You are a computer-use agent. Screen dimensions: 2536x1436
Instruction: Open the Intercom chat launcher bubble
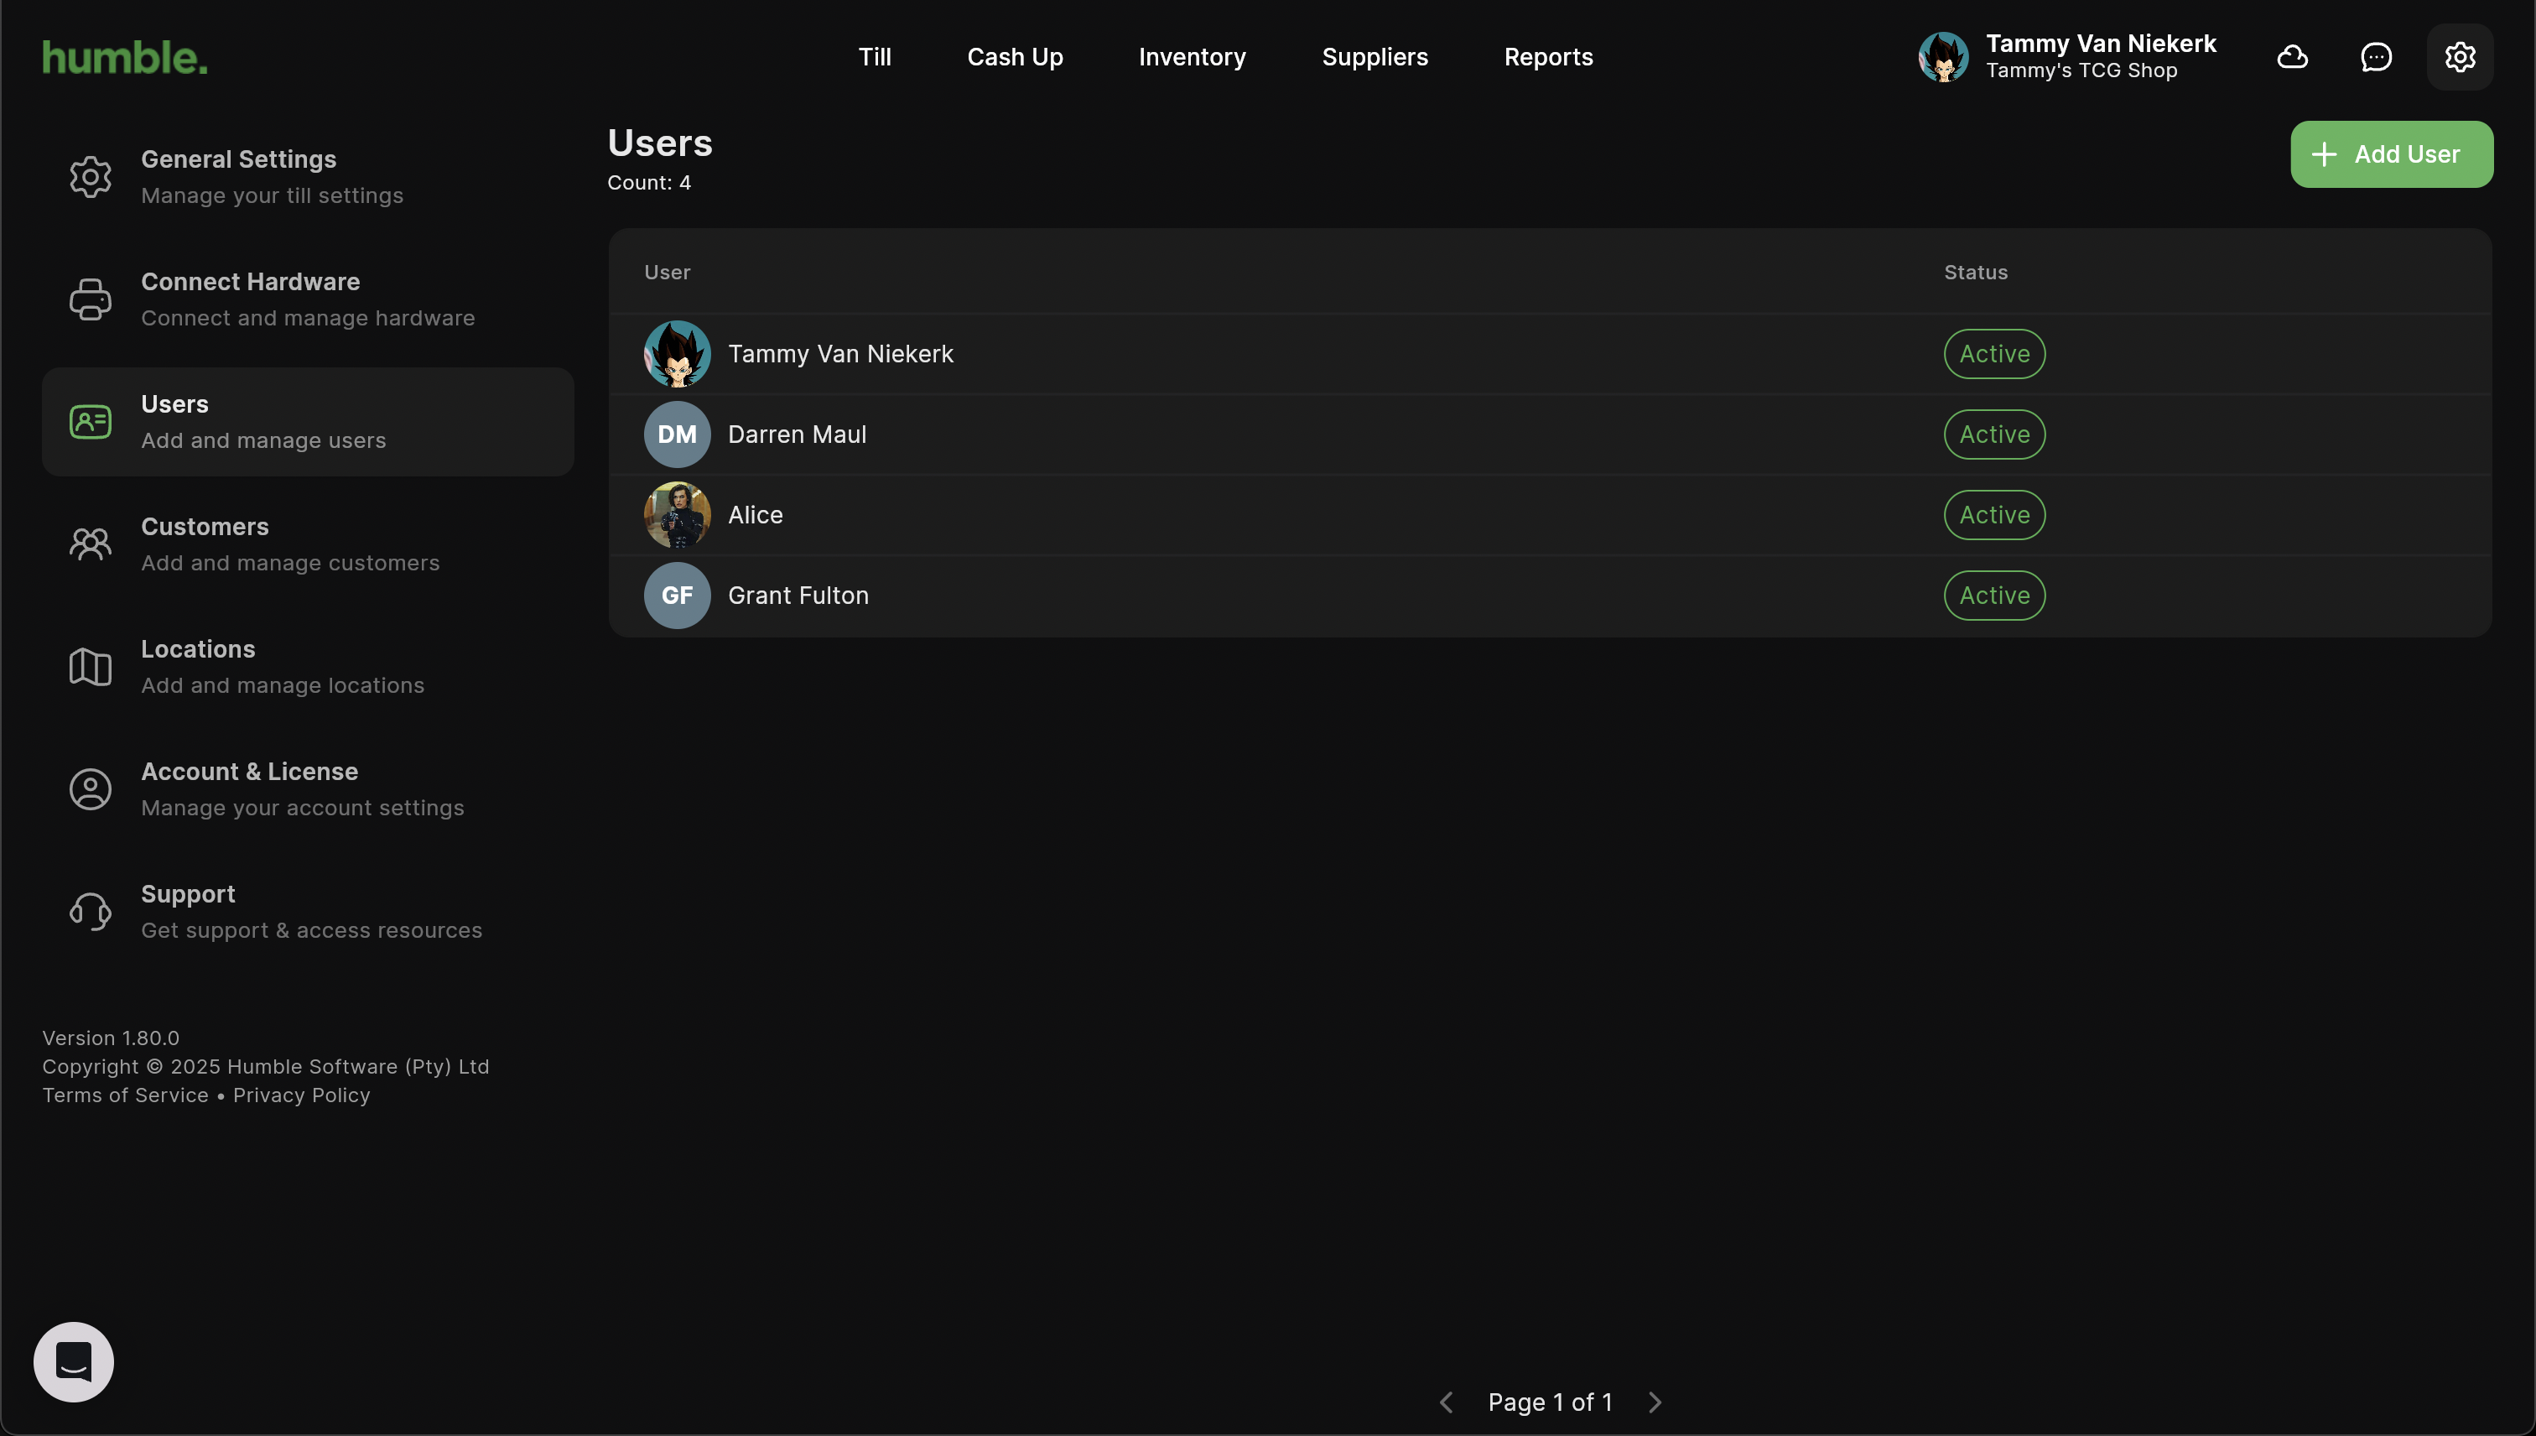74,1362
